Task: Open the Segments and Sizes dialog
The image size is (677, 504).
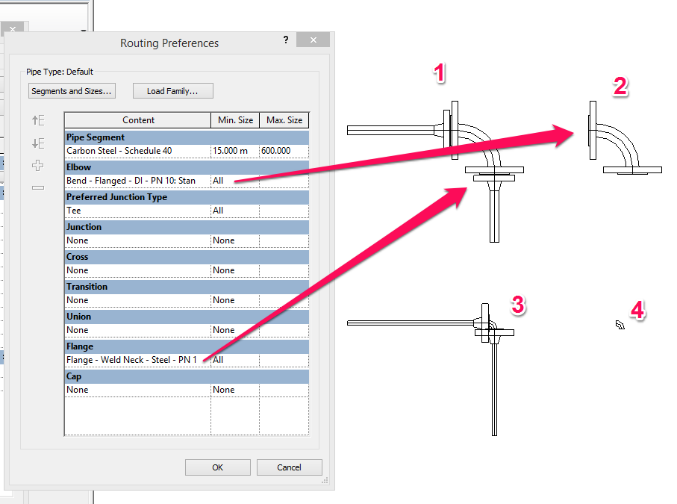Action: pos(72,91)
